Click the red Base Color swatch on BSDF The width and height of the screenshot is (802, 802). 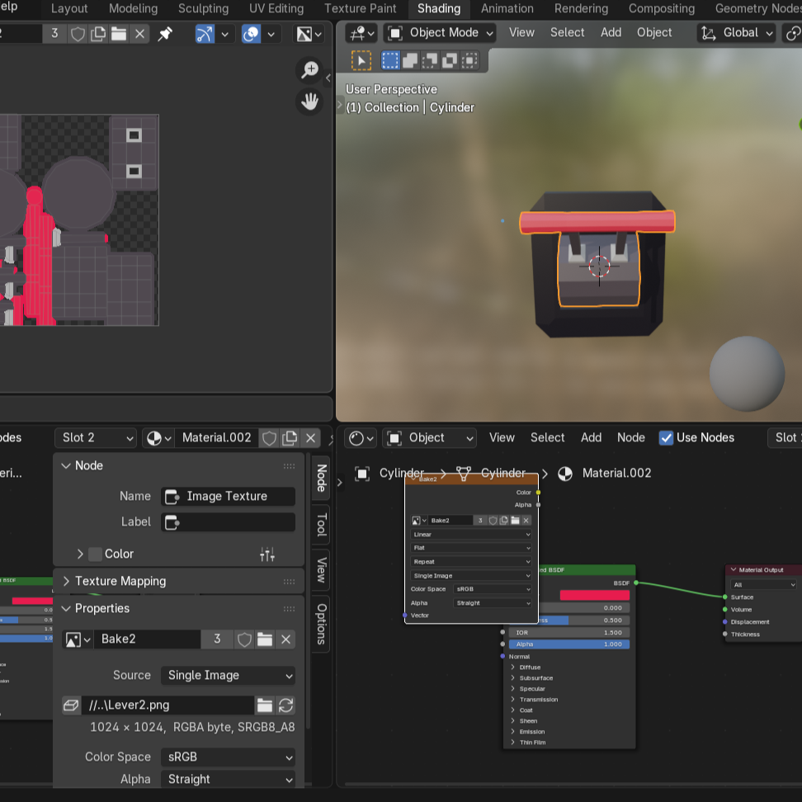[x=594, y=595]
